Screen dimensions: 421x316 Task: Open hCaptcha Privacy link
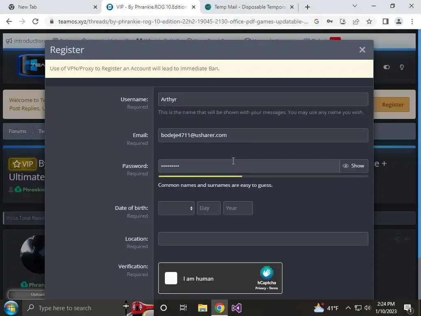(x=260, y=288)
